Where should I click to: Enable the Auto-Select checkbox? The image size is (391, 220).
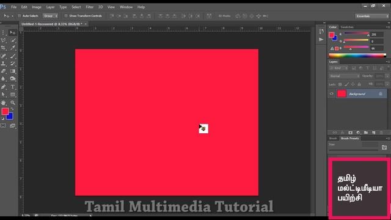coord(19,16)
